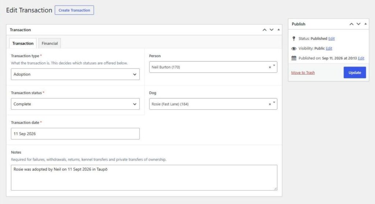The width and height of the screenshot is (375, 204).
Task: Click the Create Transaction button
Action: point(74,10)
